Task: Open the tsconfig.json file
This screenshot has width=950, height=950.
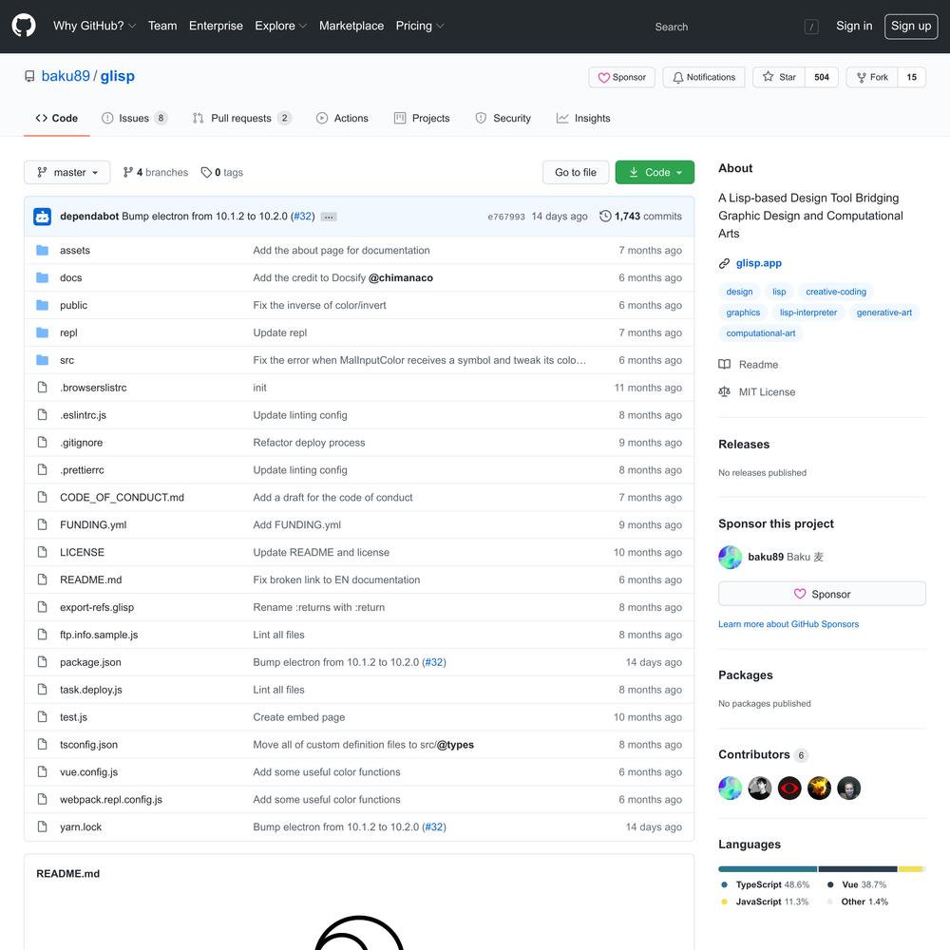Action: pyautogui.click(x=88, y=745)
